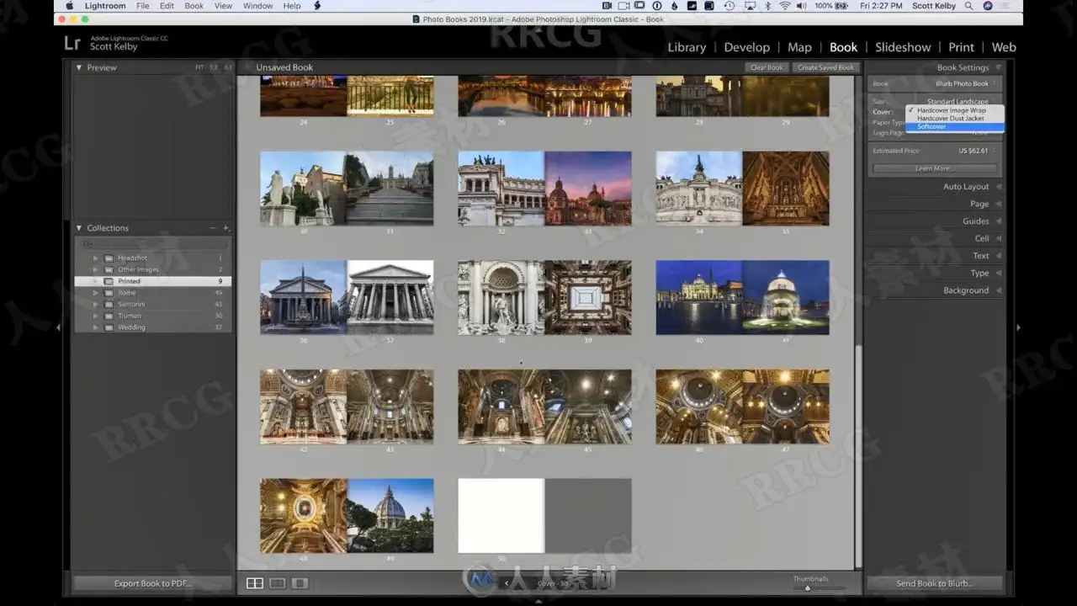Open the Slideshow module
This screenshot has height=606, width=1077.
(x=903, y=47)
